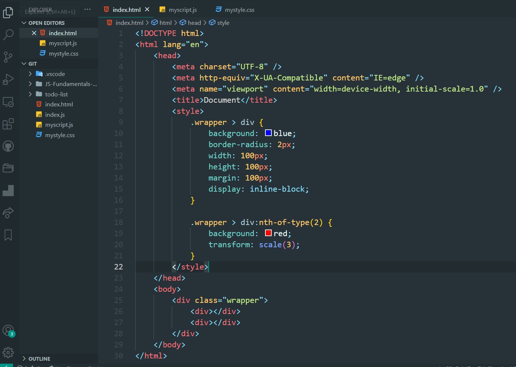Close the index.html editor tab
This screenshot has height=367, width=516.
coord(147,10)
